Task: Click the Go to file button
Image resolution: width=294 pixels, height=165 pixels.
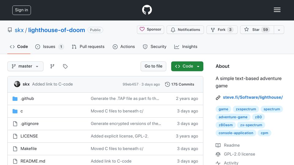Action: [x=153, y=66]
